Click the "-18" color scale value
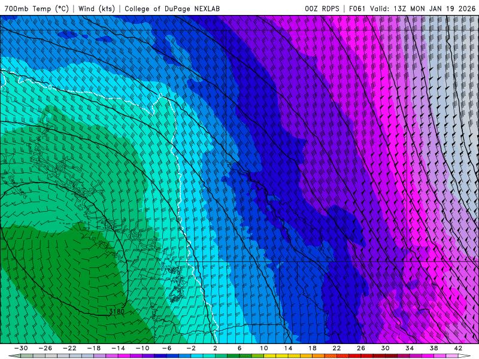 (94, 348)
